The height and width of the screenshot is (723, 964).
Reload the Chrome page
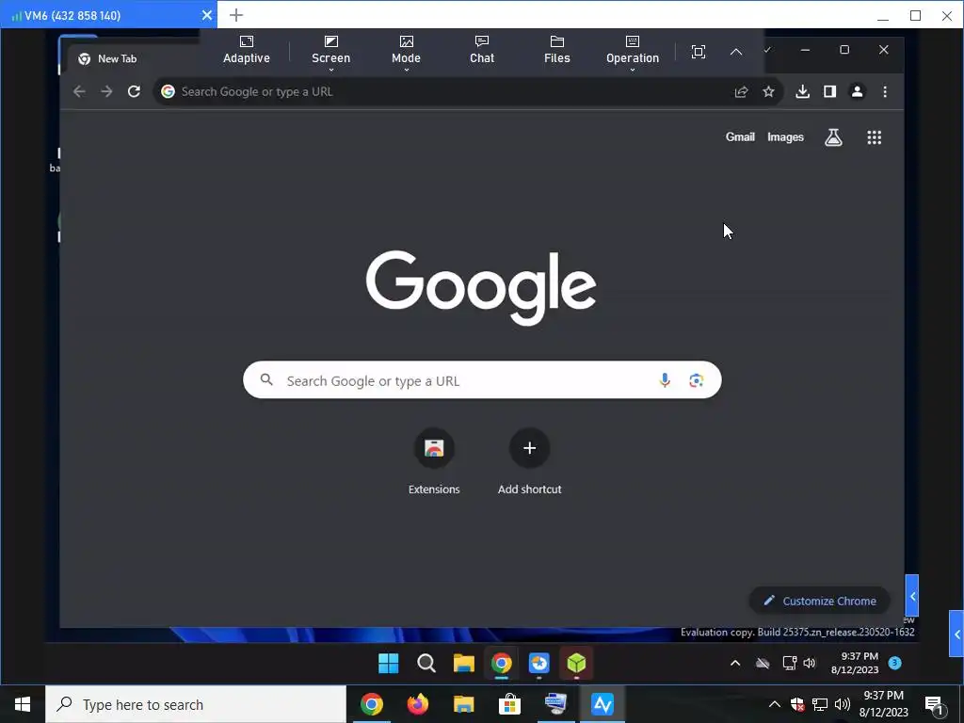(x=134, y=91)
